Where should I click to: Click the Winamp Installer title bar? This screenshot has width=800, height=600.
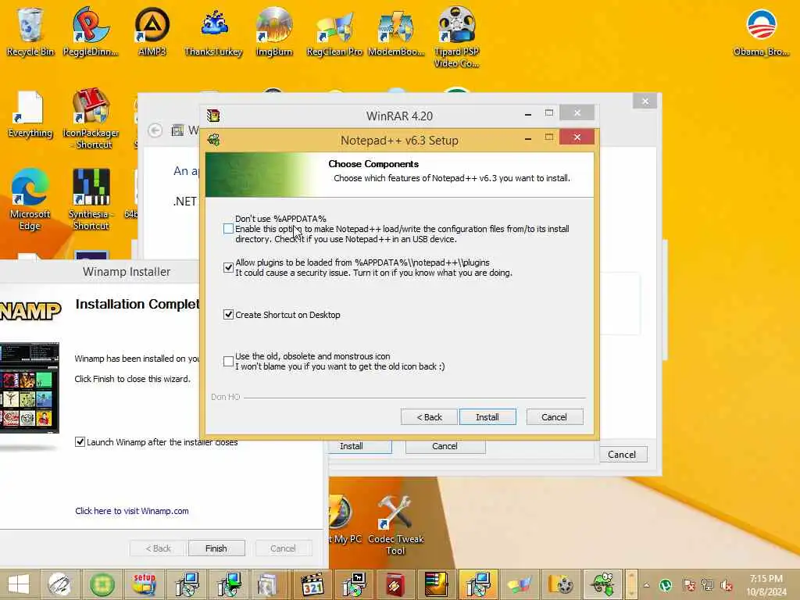point(99,271)
